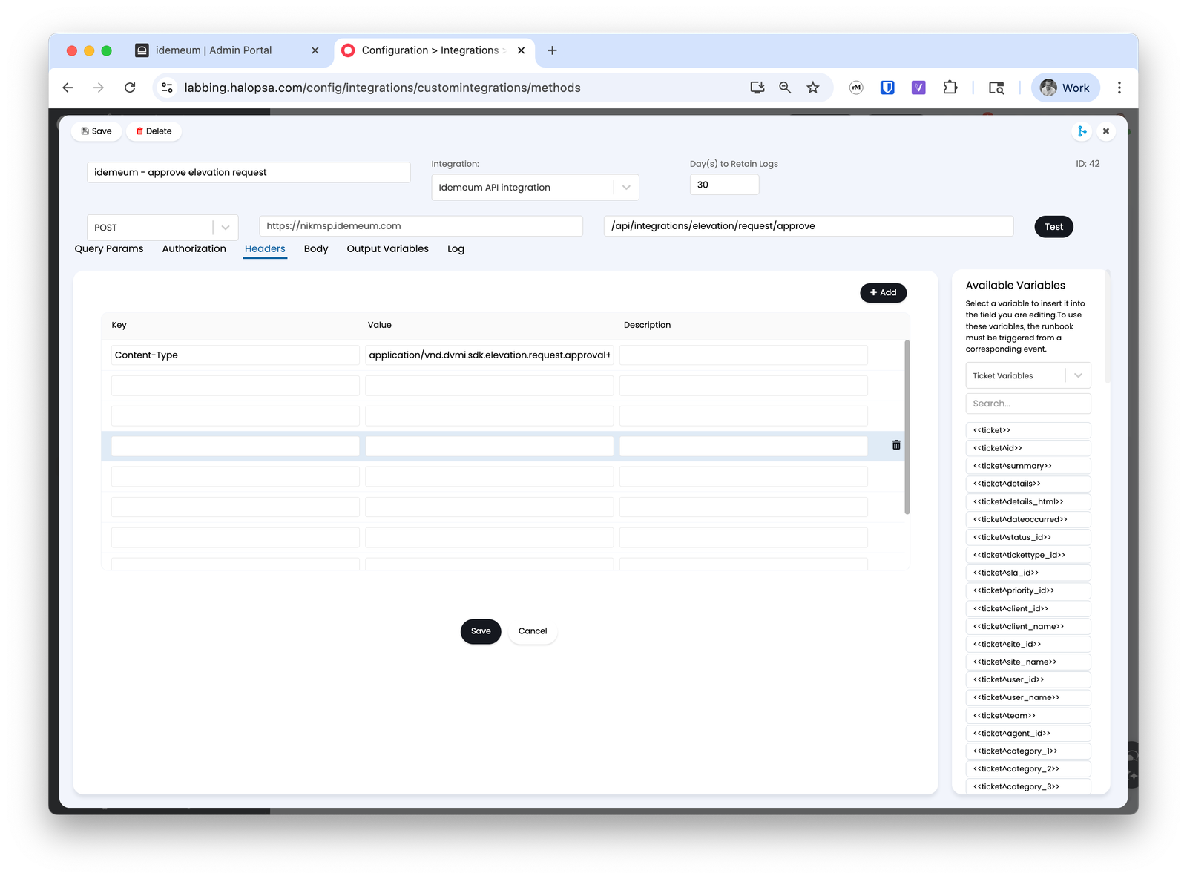Insert the <<ticket^sla_id>> variable
The width and height of the screenshot is (1187, 879).
coord(1028,573)
